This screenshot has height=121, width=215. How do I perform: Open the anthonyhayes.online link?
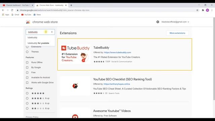(x=117, y=84)
